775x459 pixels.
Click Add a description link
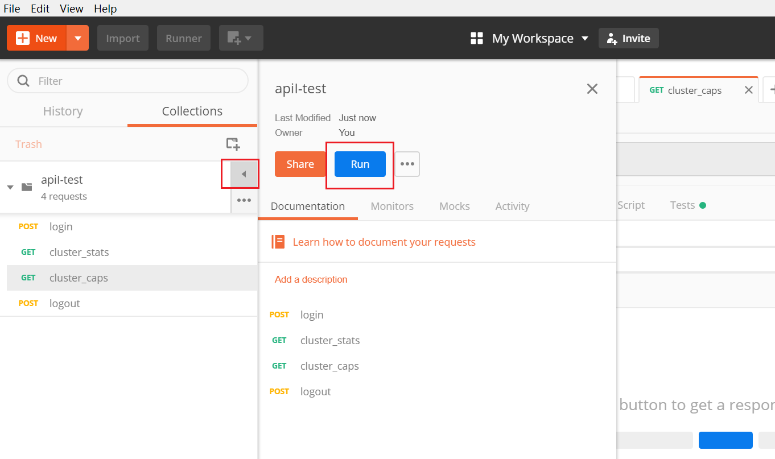click(311, 279)
